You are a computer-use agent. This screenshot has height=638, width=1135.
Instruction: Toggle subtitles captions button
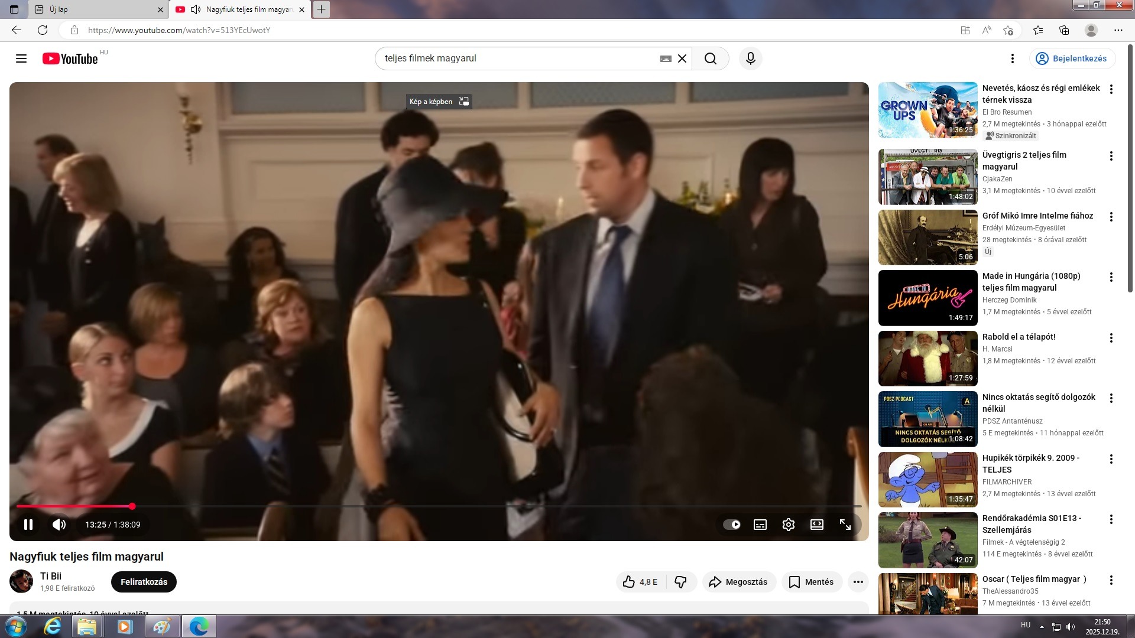coord(760,525)
